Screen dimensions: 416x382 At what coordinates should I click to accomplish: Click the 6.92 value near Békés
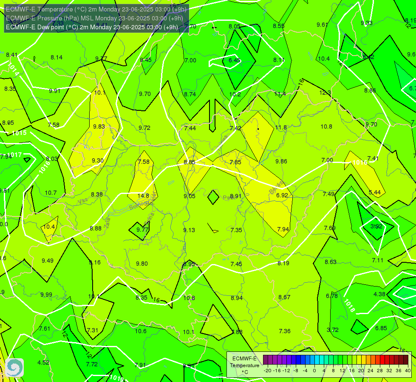(282, 195)
